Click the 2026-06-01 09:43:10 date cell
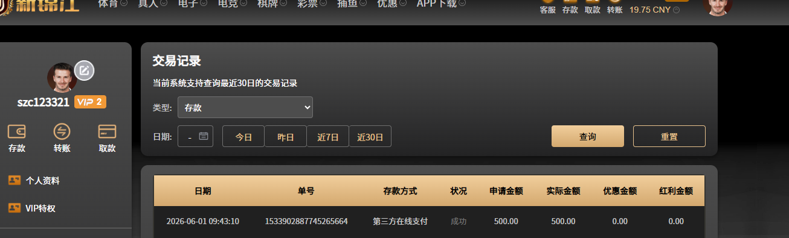789x238 pixels. (x=203, y=221)
